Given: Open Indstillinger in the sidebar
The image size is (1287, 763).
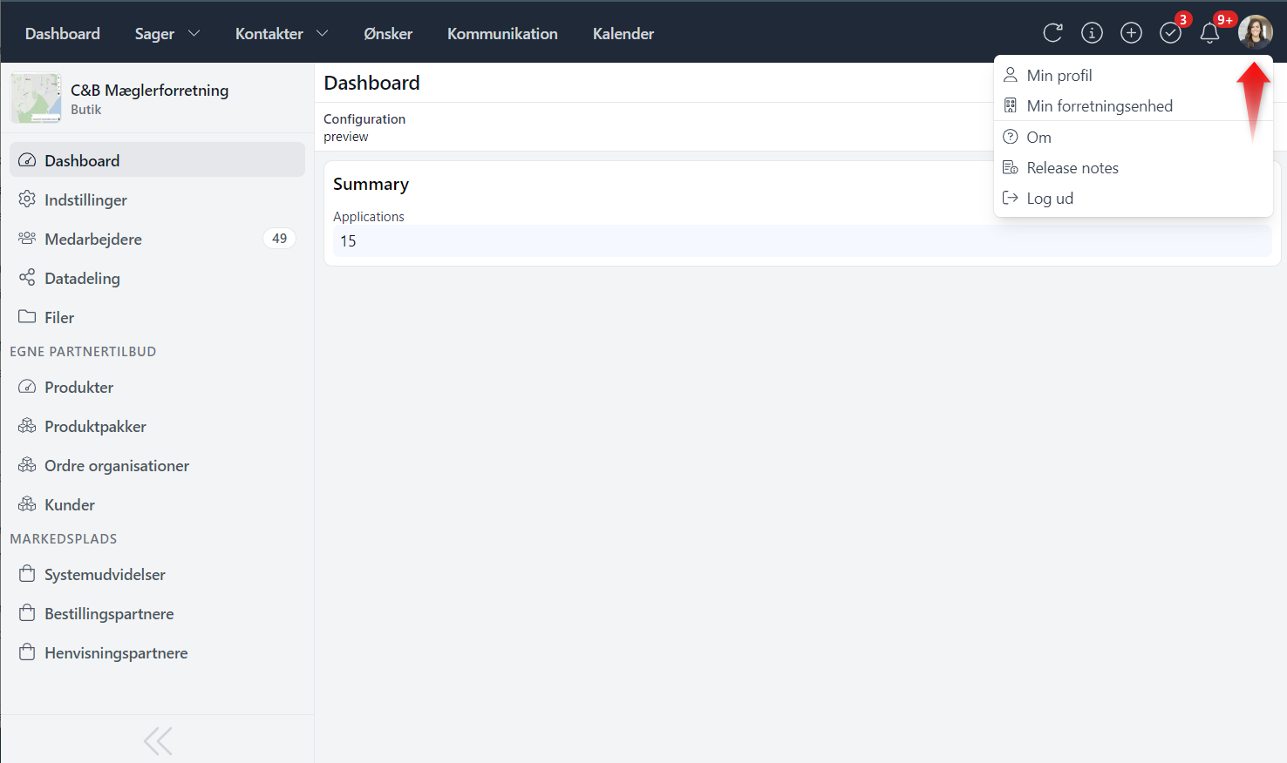Looking at the screenshot, I should point(157,199).
